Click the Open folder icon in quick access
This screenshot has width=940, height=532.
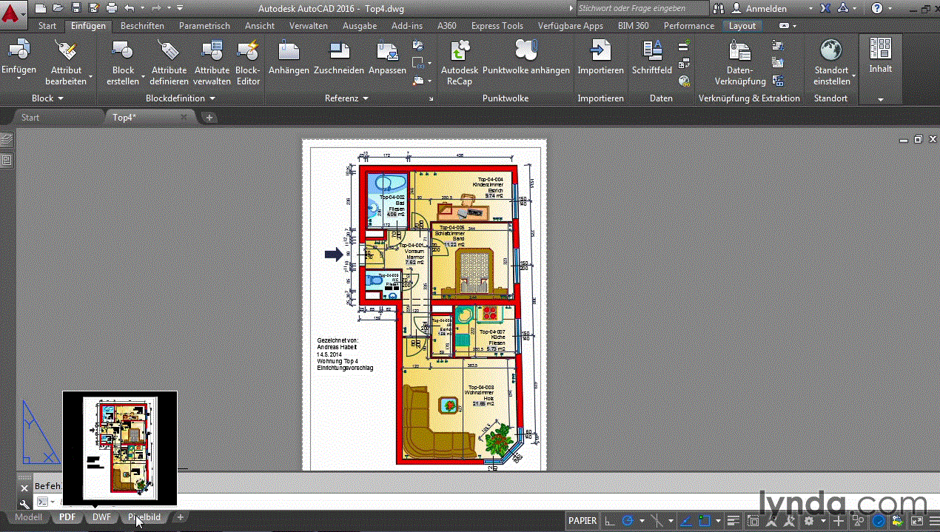pos(58,8)
